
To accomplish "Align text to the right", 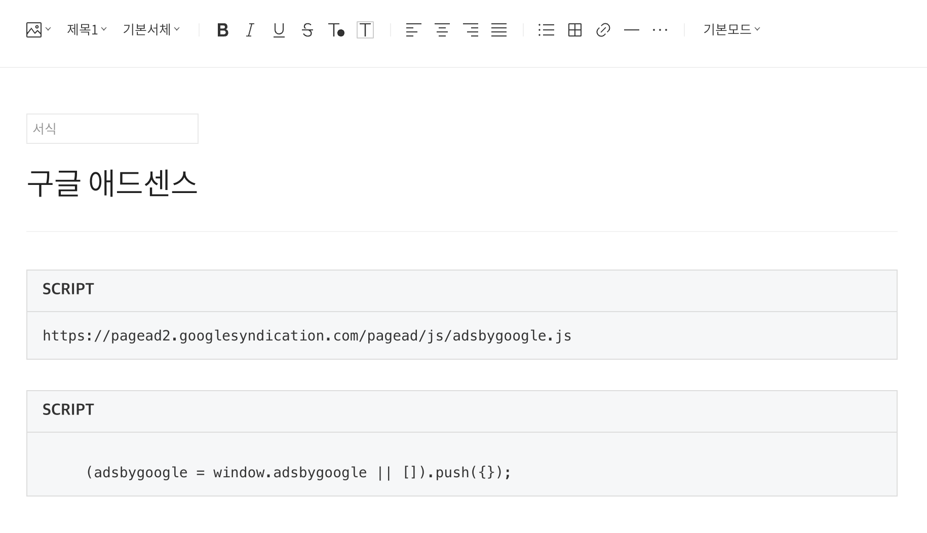I will [471, 30].
